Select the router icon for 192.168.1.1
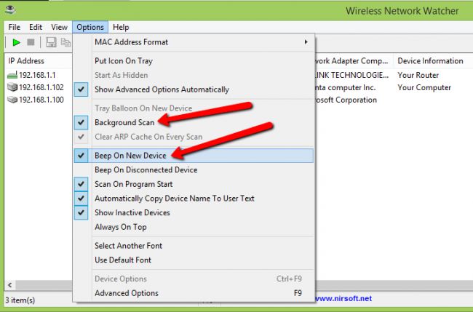 click(x=12, y=75)
